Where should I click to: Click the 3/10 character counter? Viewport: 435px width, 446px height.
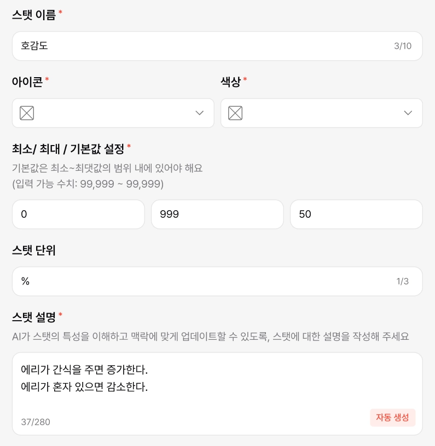point(403,46)
